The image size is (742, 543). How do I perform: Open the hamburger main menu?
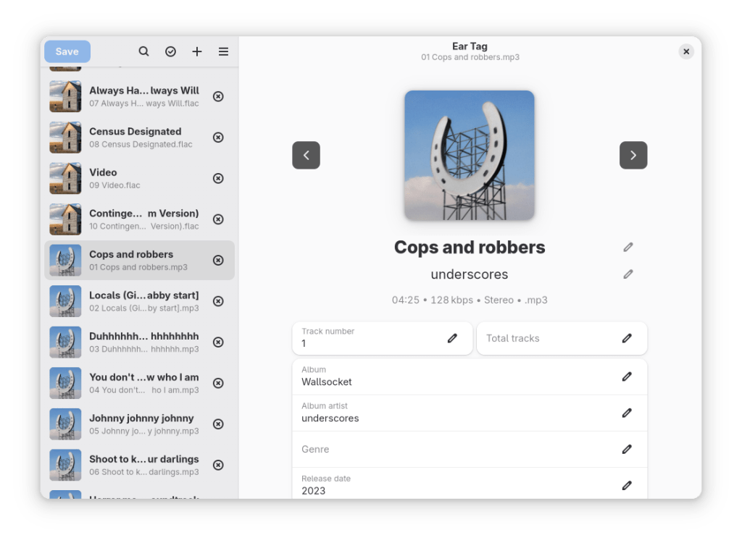tap(223, 51)
